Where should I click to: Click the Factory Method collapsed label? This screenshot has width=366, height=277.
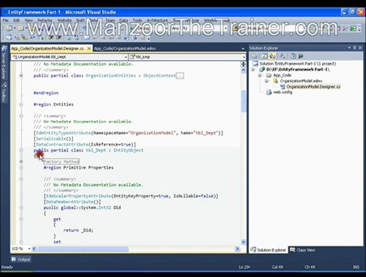pos(62,162)
